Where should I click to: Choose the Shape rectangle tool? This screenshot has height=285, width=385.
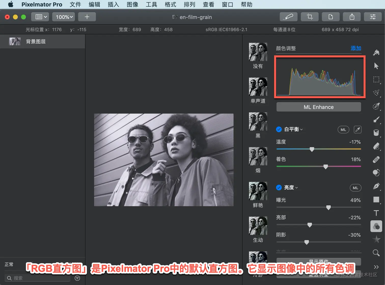(376, 200)
